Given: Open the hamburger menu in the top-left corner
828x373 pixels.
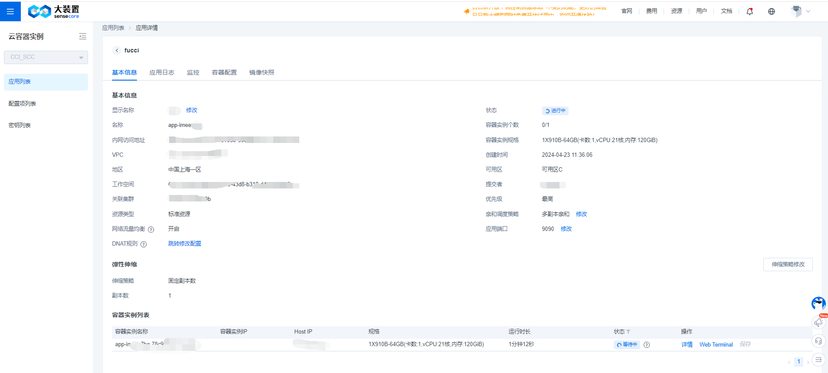Looking at the screenshot, I should click(10, 11).
